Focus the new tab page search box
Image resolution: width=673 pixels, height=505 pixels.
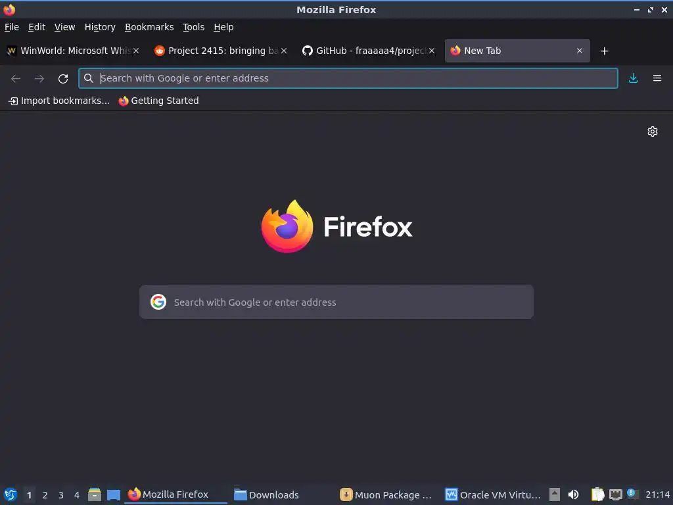pyautogui.click(x=336, y=302)
